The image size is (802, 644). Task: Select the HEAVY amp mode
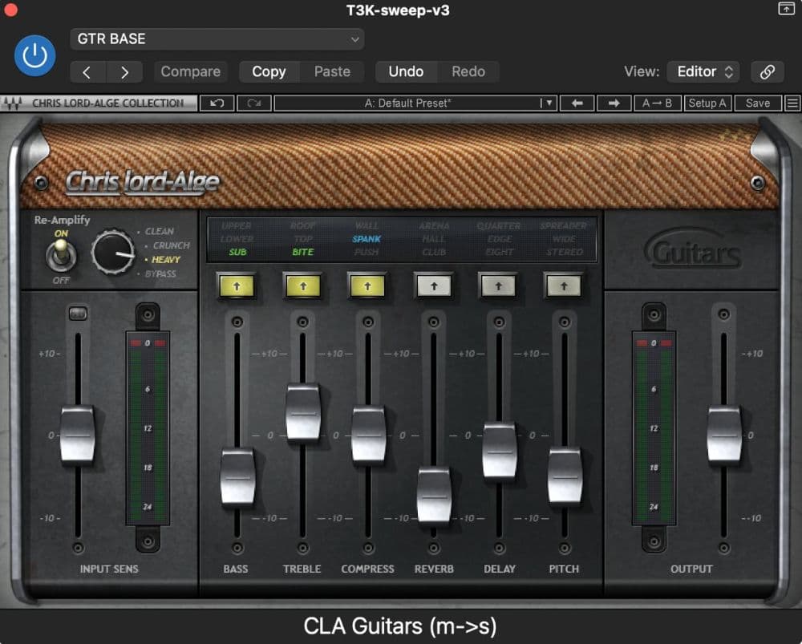pos(166,260)
